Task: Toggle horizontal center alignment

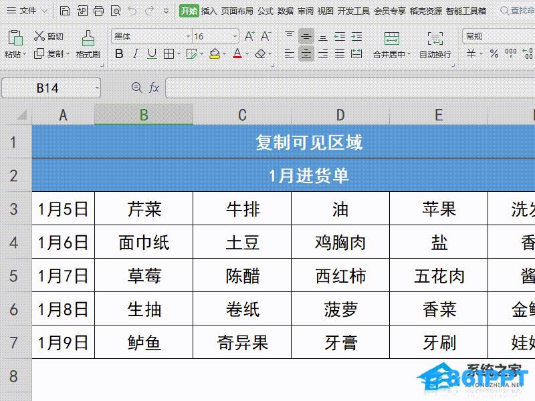Action: pyautogui.click(x=306, y=53)
